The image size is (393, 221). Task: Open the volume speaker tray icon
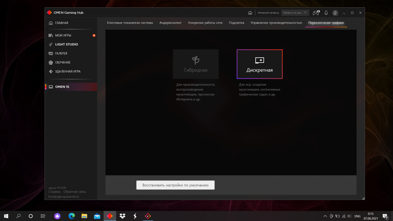(350, 216)
